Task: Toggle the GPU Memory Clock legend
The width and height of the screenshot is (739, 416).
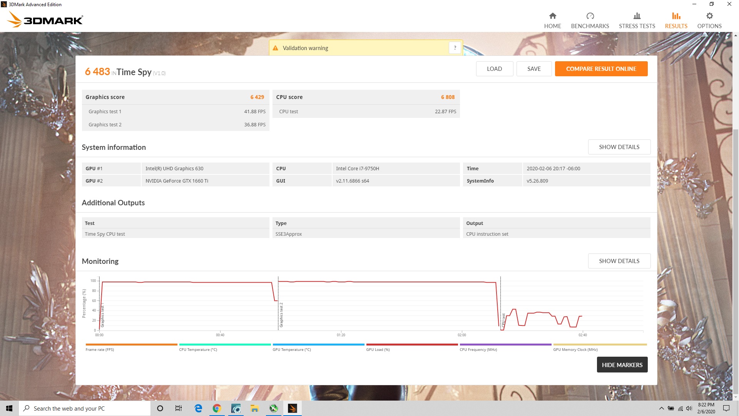Action: coord(600,347)
